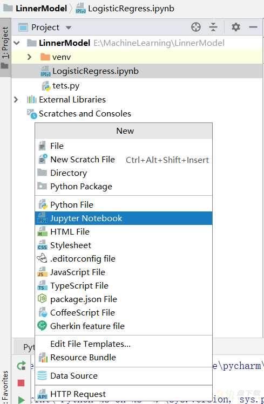Click the E:\MachineLearning\LinnerModel path text
Viewport: 264px width, 404px height.
coord(159,43)
